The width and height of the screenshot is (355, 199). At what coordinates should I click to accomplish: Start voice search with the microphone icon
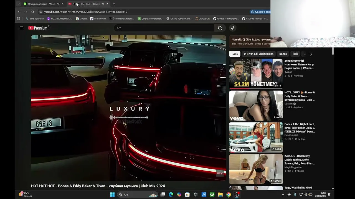click(233, 28)
